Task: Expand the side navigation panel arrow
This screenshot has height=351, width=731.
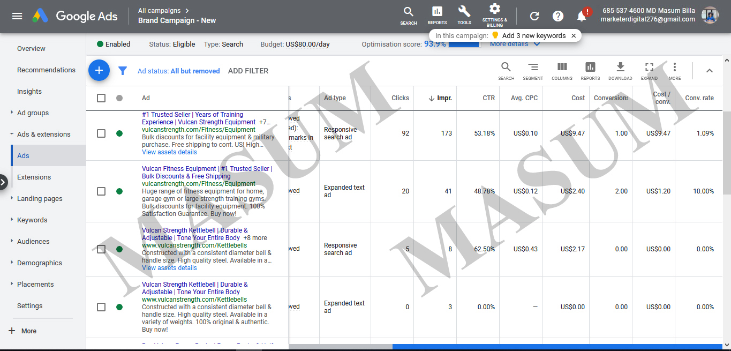Action: [x=3, y=182]
